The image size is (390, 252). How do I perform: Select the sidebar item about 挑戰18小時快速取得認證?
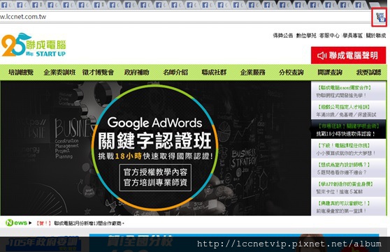348,129
